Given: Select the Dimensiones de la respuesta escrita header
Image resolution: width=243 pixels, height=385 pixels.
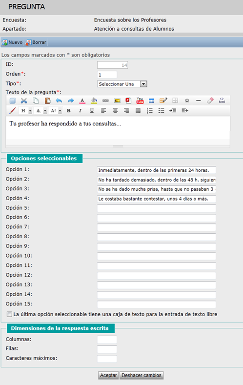Looking at the screenshot, I should (x=61, y=328).
